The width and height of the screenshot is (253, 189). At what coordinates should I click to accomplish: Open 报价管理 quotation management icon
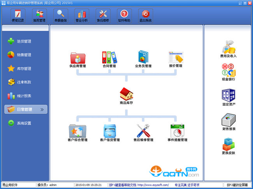pos(176,58)
